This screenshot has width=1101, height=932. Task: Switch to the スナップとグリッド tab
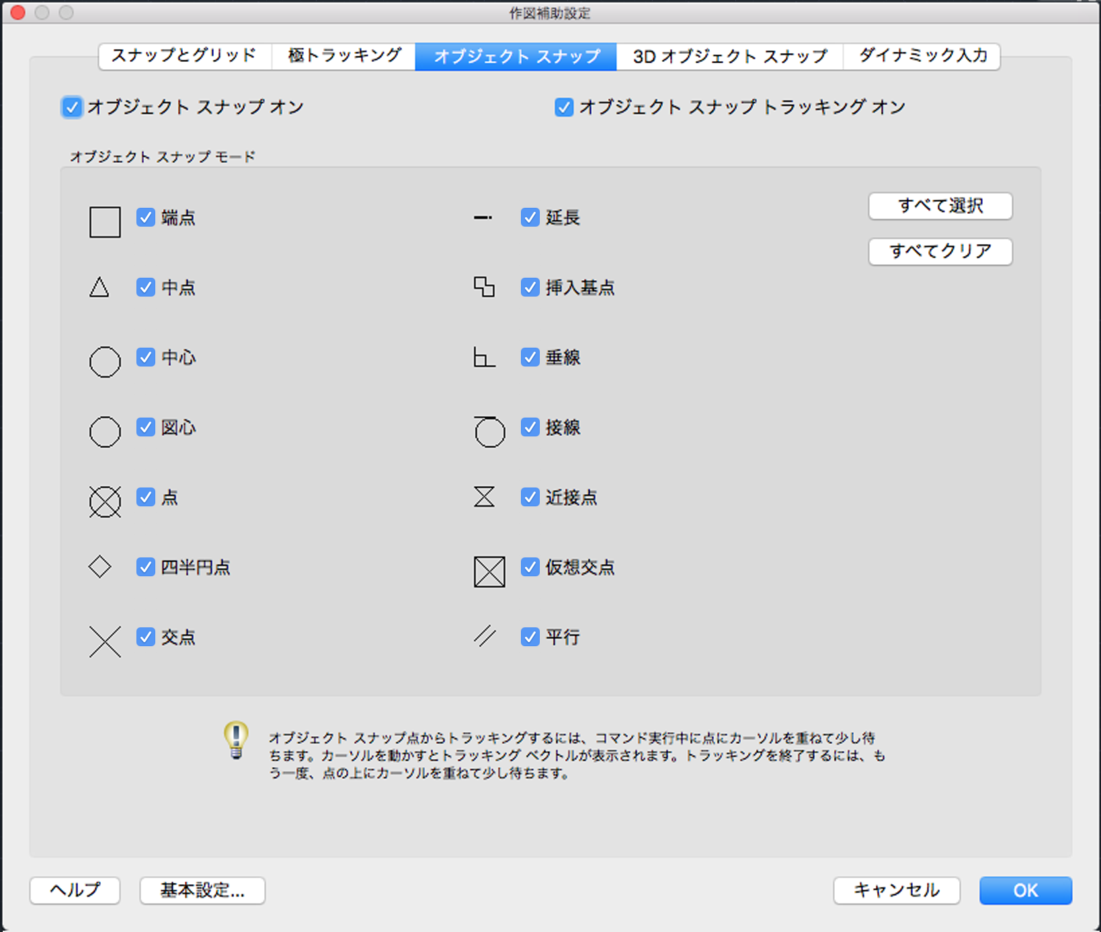(x=184, y=56)
